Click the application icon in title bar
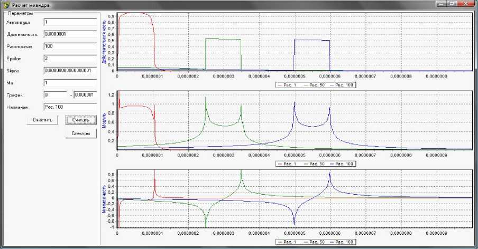The image size is (478, 249). click(6, 4)
